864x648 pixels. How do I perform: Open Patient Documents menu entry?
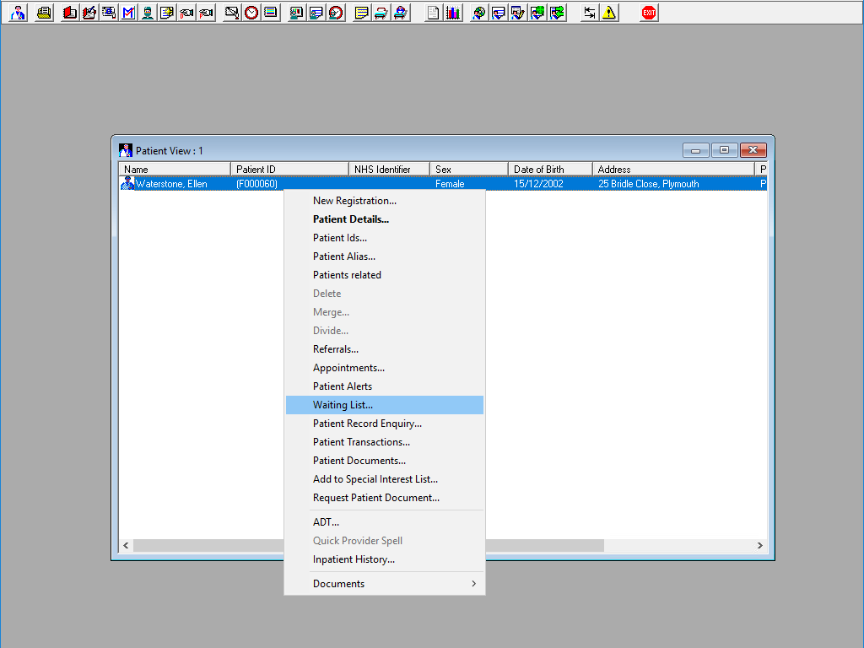(385, 461)
